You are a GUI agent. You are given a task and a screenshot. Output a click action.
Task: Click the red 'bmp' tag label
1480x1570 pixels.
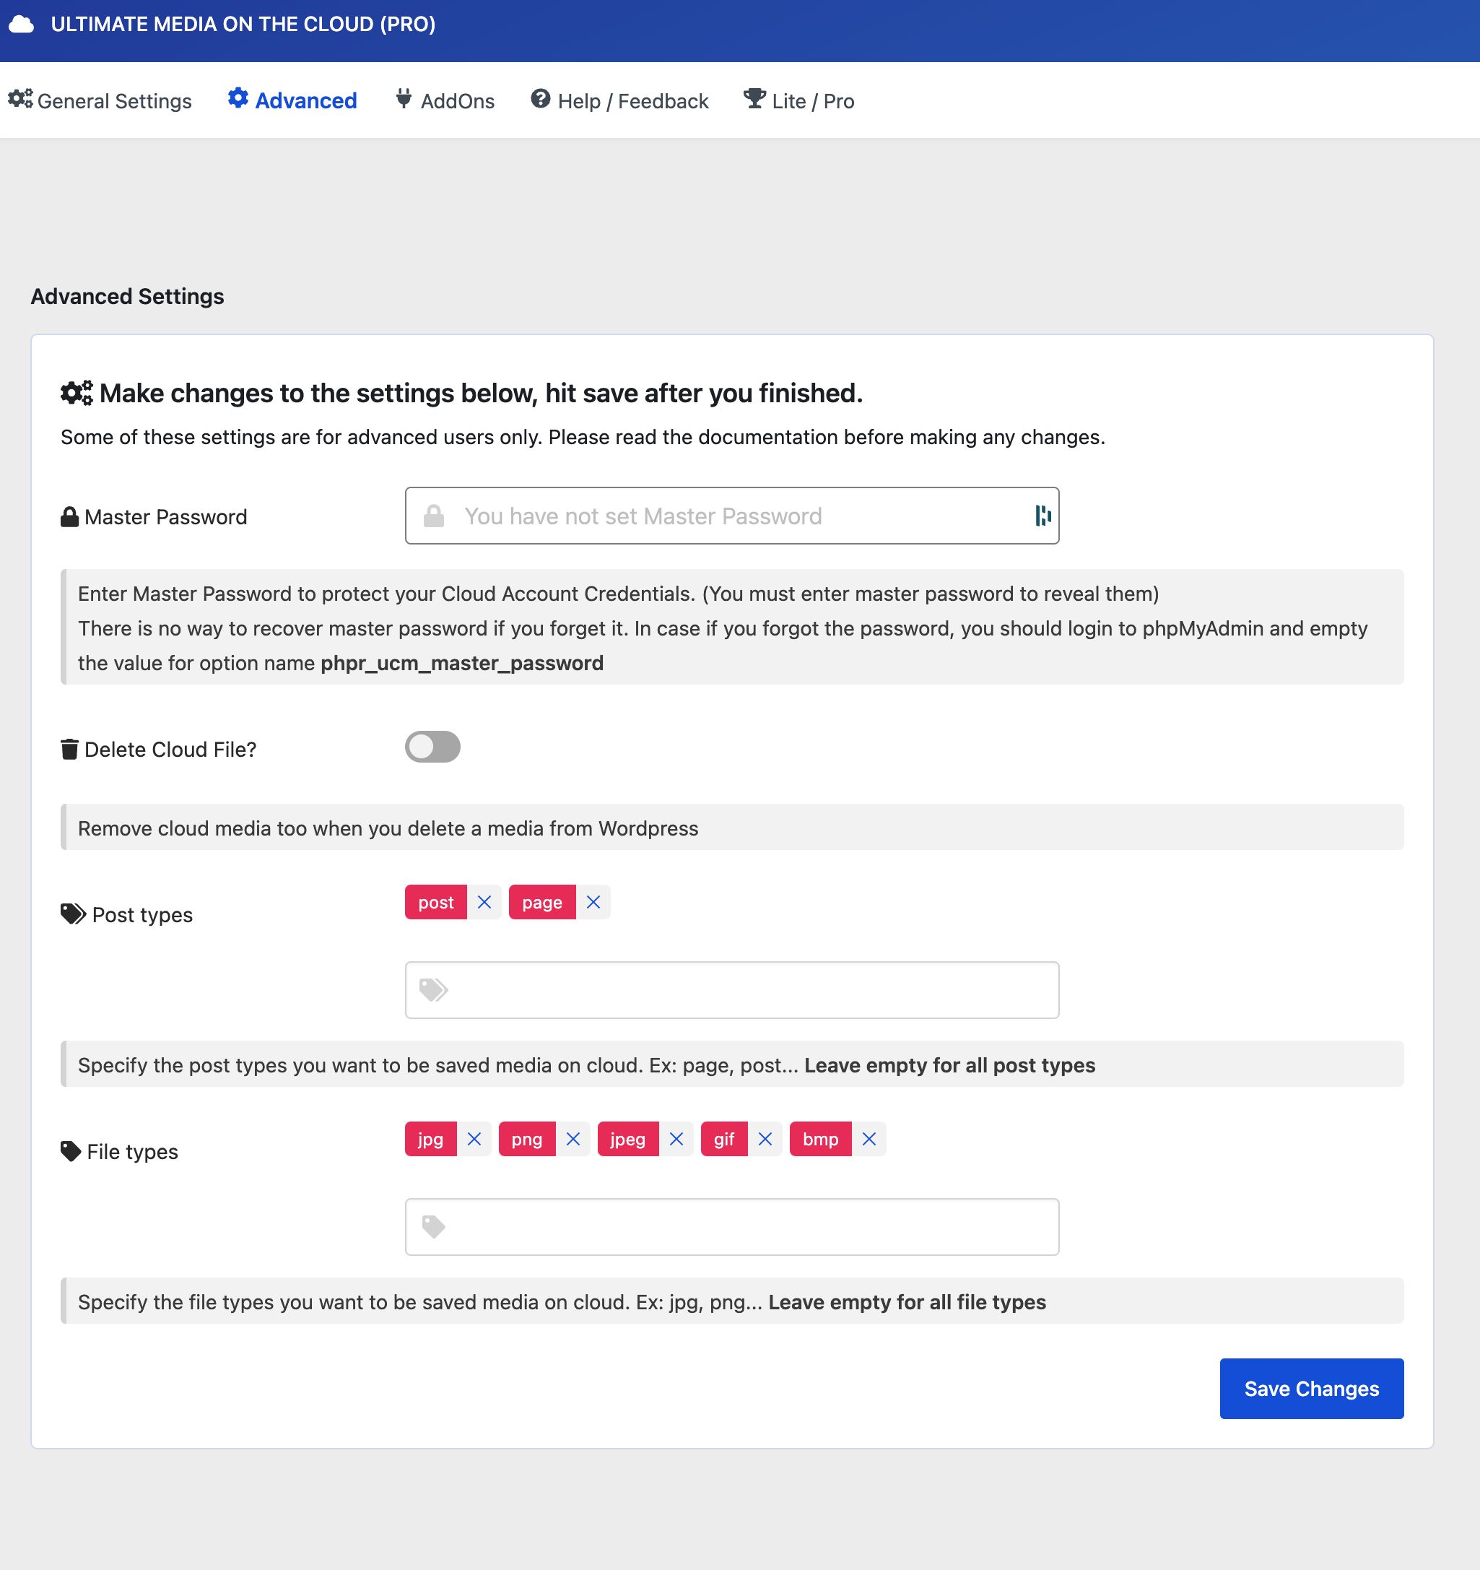[x=820, y=1139]
